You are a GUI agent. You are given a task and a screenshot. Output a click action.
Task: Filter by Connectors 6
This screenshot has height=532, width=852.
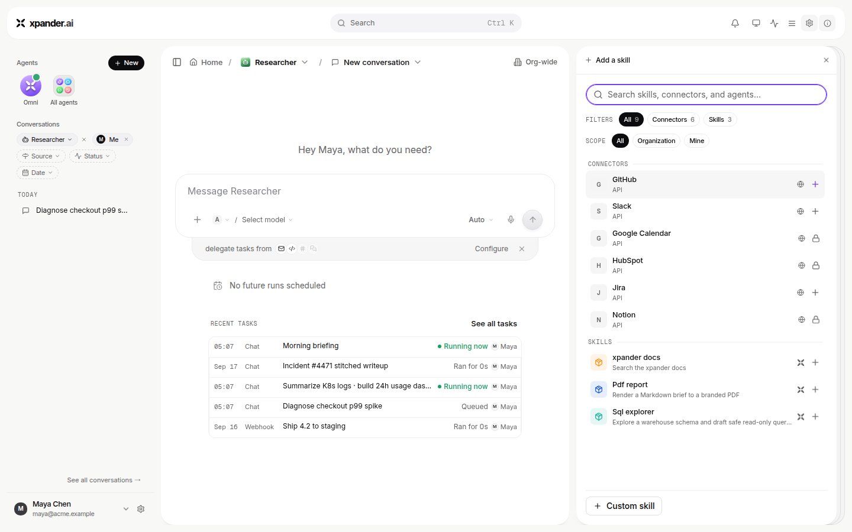point(673,119)
